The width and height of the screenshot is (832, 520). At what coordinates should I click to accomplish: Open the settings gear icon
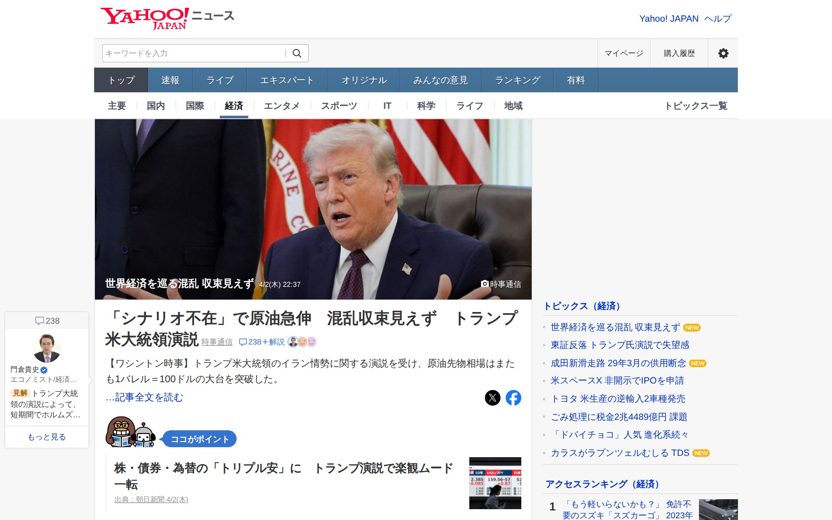(723, 53)
